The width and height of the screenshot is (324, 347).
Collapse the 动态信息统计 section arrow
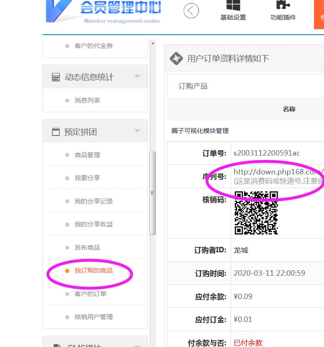click(x=137, y=77)
